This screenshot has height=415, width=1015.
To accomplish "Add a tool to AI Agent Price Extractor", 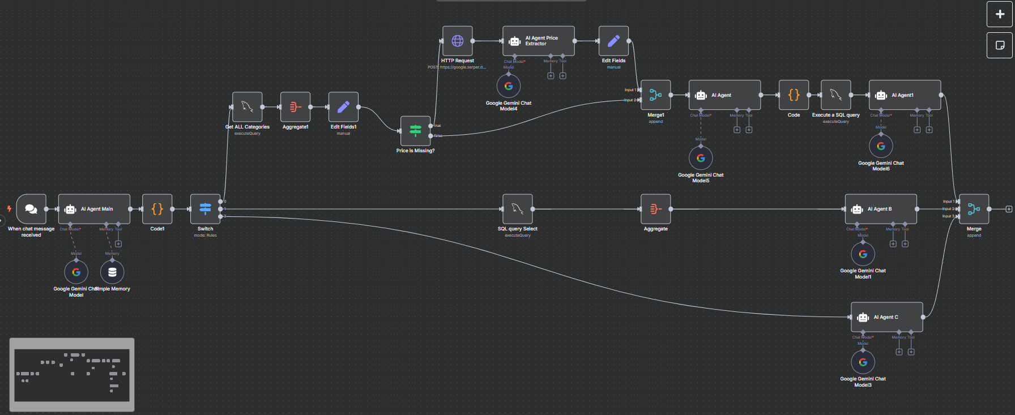I will pyautogui.click(x=562, y=76).
